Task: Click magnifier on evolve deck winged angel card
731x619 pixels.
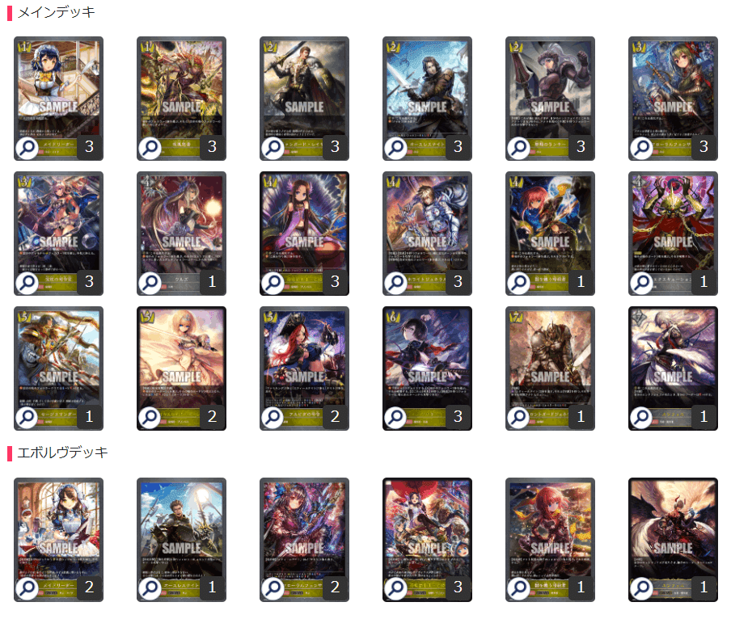Action: pos(641,588)
